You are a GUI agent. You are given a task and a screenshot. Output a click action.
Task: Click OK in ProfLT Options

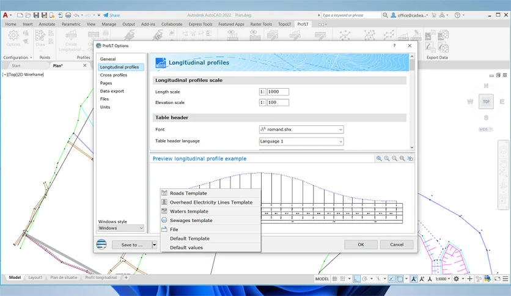361,245
